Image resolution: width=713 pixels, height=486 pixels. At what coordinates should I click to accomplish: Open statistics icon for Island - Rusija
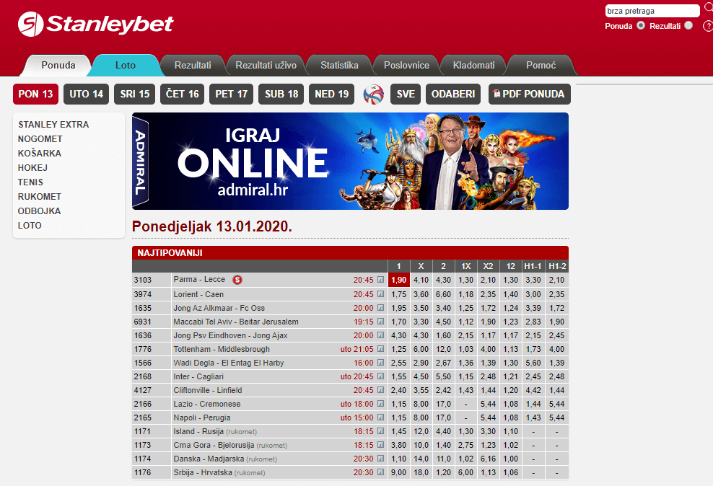[x=380, y=431]
